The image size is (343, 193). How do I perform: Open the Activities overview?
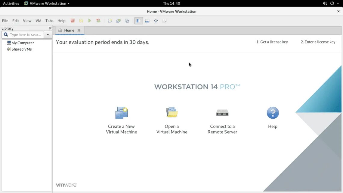click(11, 3)
